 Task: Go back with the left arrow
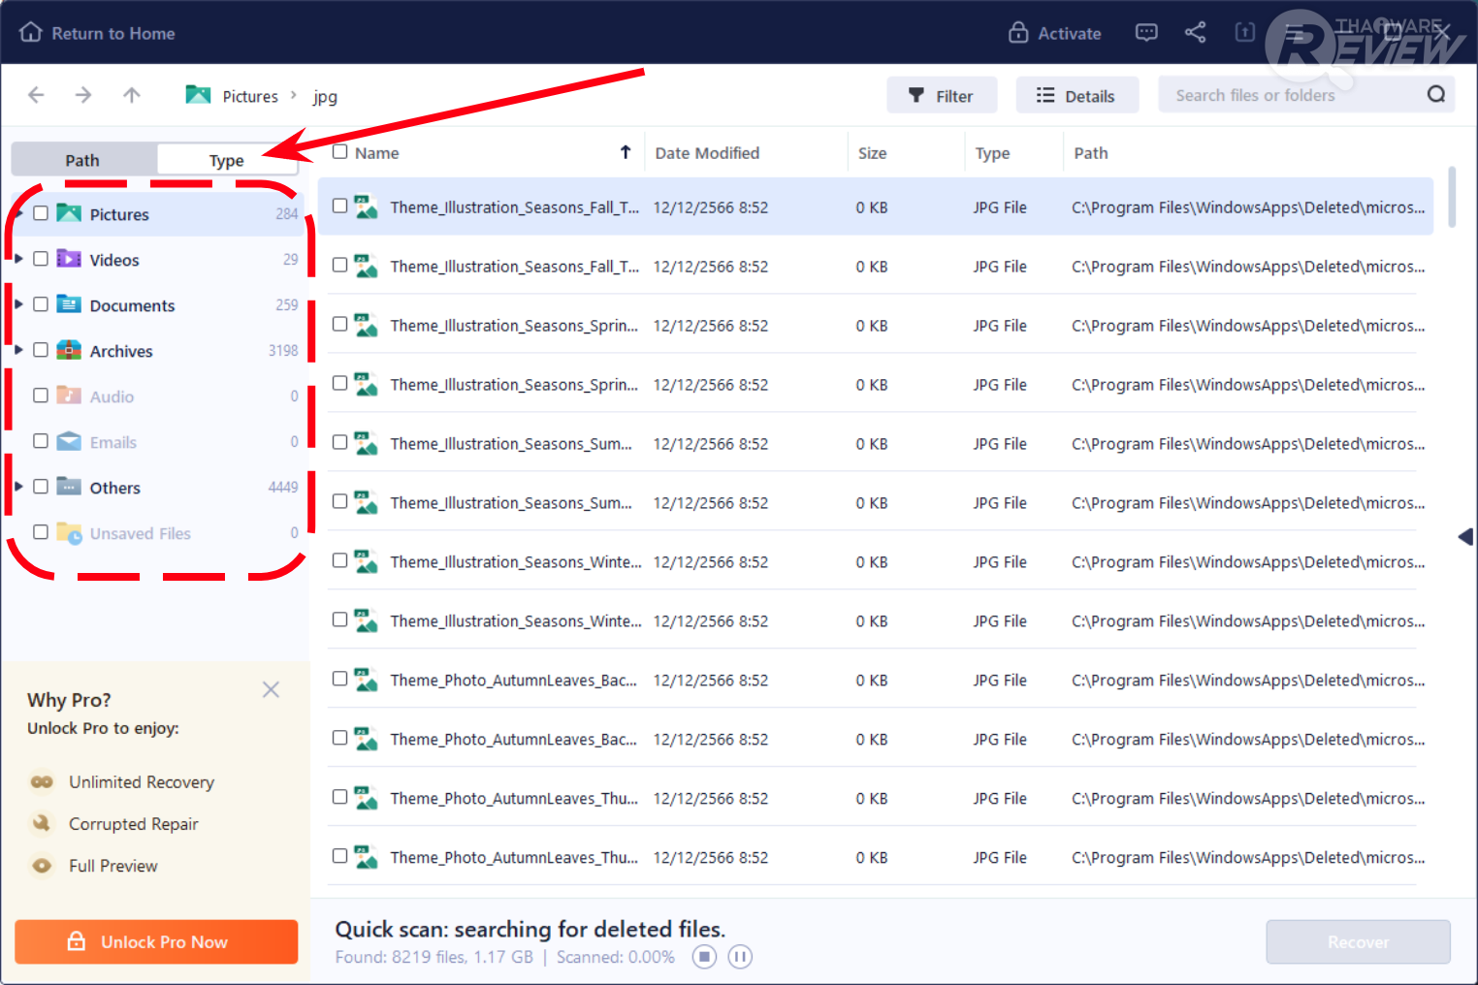pos(36,95)
